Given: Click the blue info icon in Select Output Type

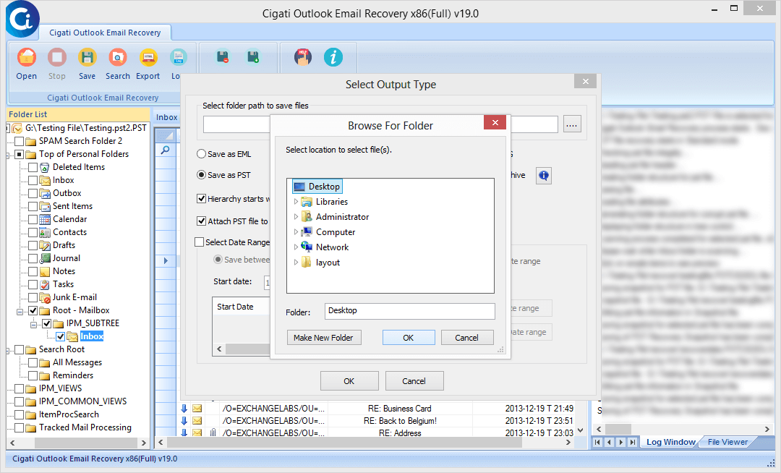Looking at the screenshot, I should 544,175.
